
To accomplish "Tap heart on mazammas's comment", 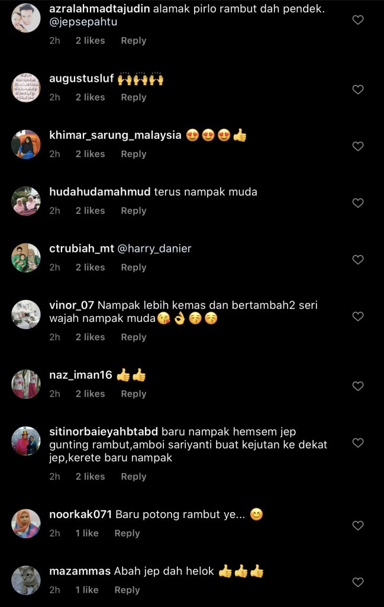I will pos(358,582).
